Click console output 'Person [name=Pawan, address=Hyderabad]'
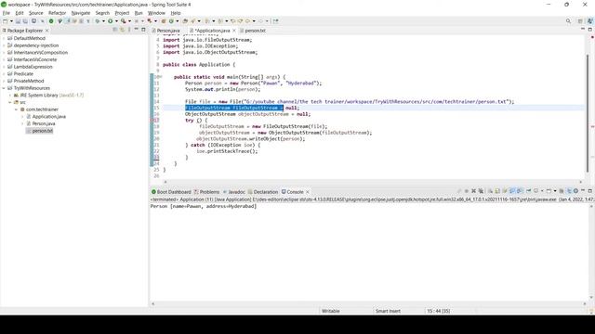595x334 pixels. 204,206
